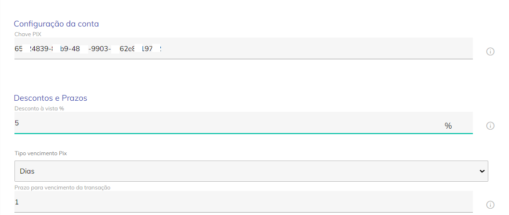Click the Tipo vencimento Pix label
509x215 pixels.
point(40,153)
